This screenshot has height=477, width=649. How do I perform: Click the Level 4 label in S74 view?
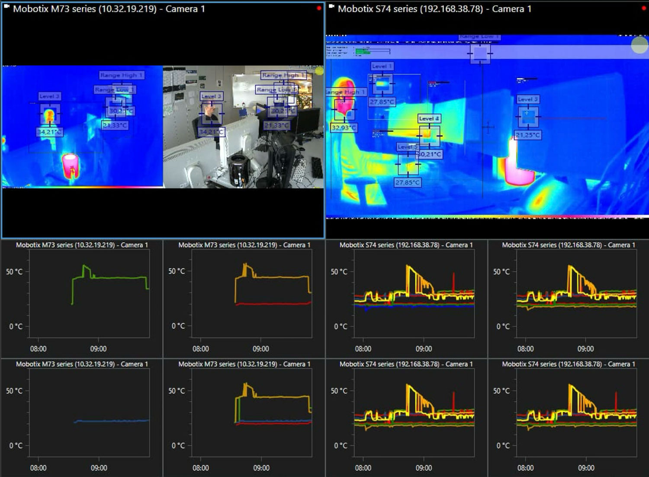pos(429,118)
